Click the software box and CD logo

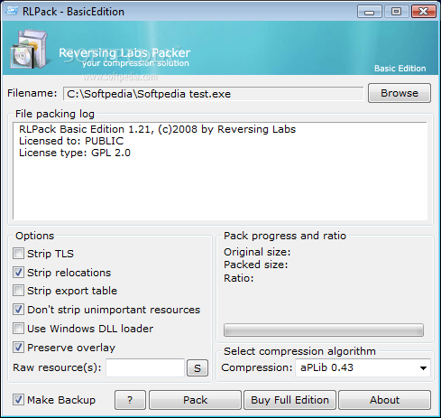point(29,49)
